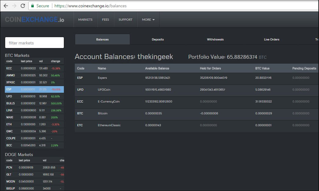Open the Live Orders tab

(x=272, y=40)
